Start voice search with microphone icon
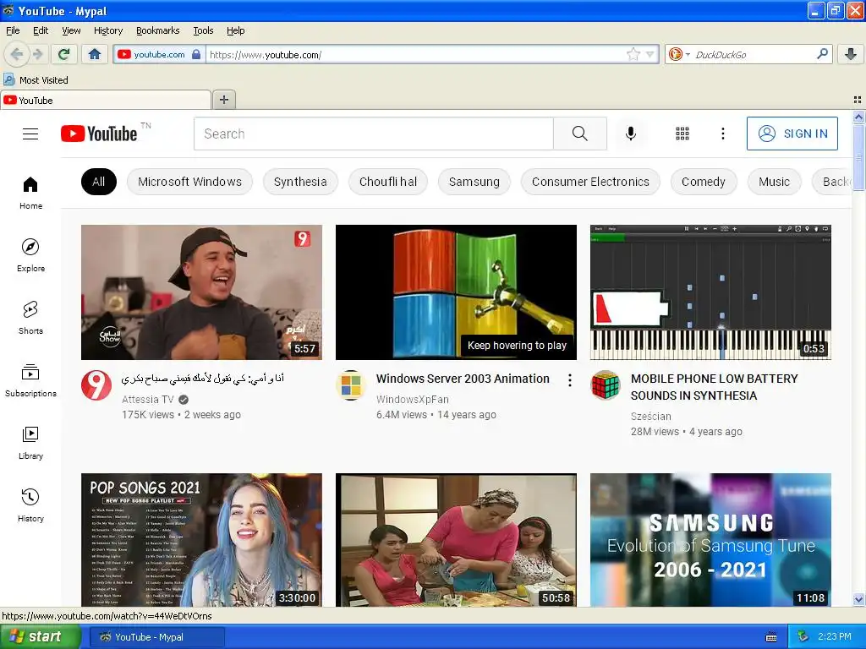The height and width of the screenshot is (649, 866). [631, 134]
